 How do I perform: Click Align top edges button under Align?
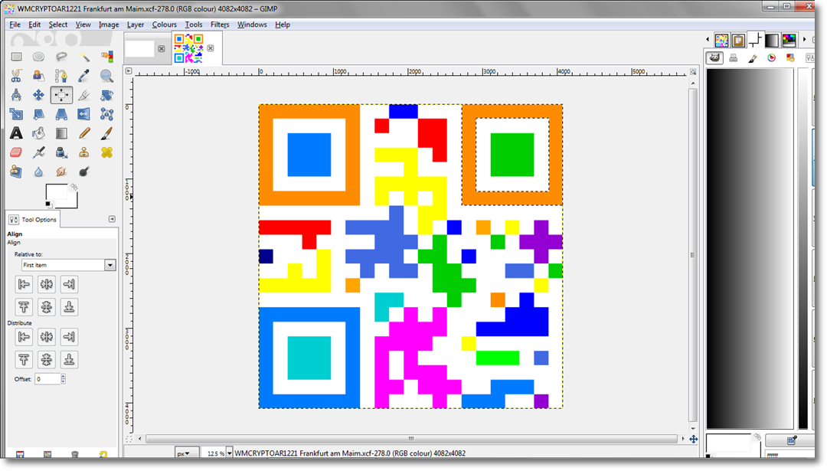(x=24, y=307)
